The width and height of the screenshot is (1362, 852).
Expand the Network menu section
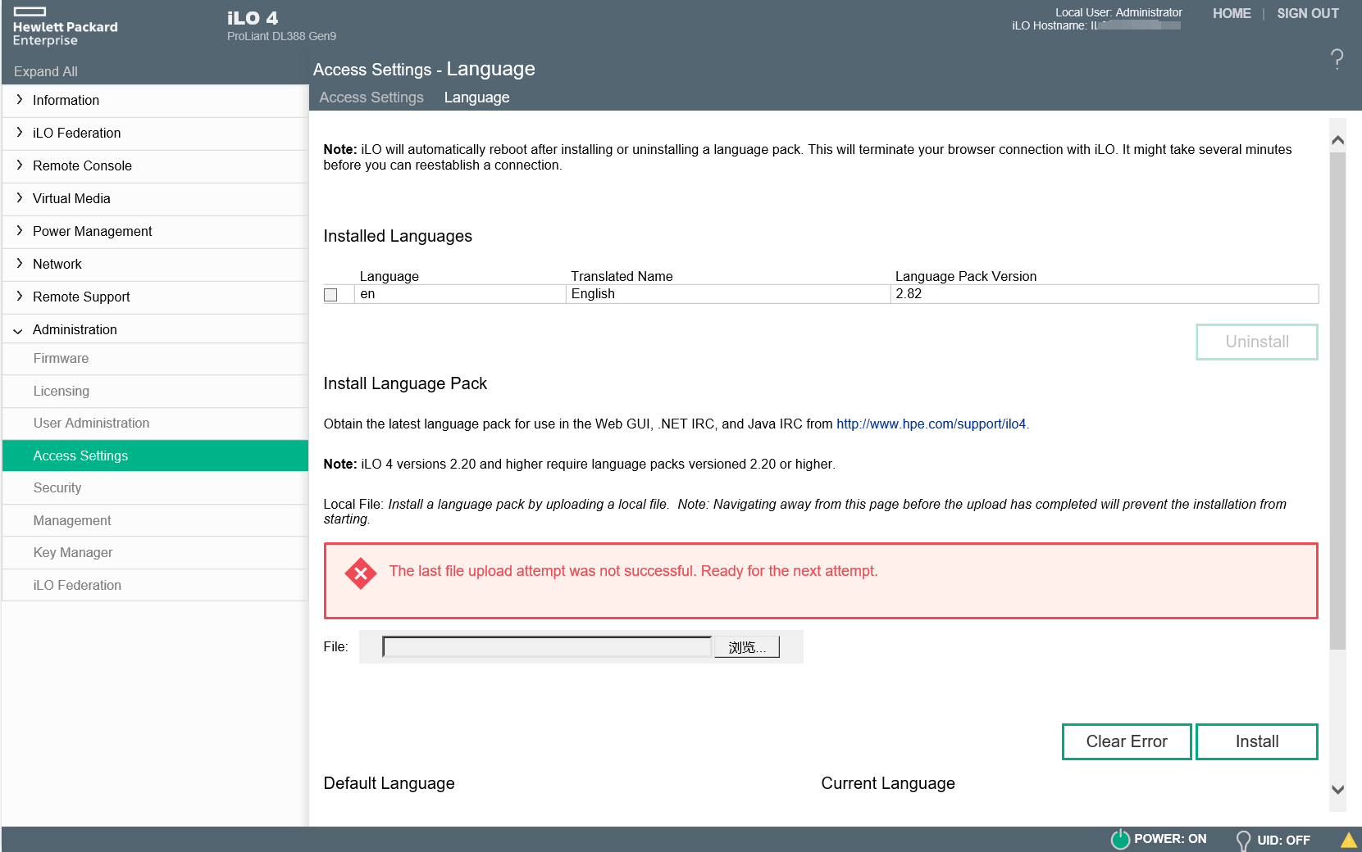(x=57, y=264)
